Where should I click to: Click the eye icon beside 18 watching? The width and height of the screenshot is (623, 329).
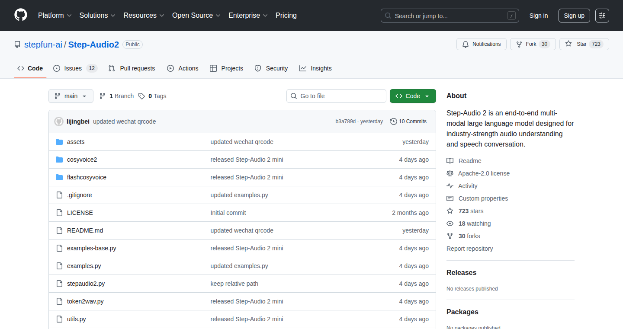pos(450,224)
